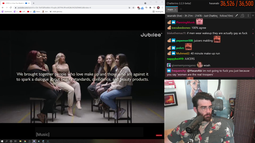Switch to Chrome from the taskbar
The height and width of the screenshot is (143, 255).
coord(25,141)
